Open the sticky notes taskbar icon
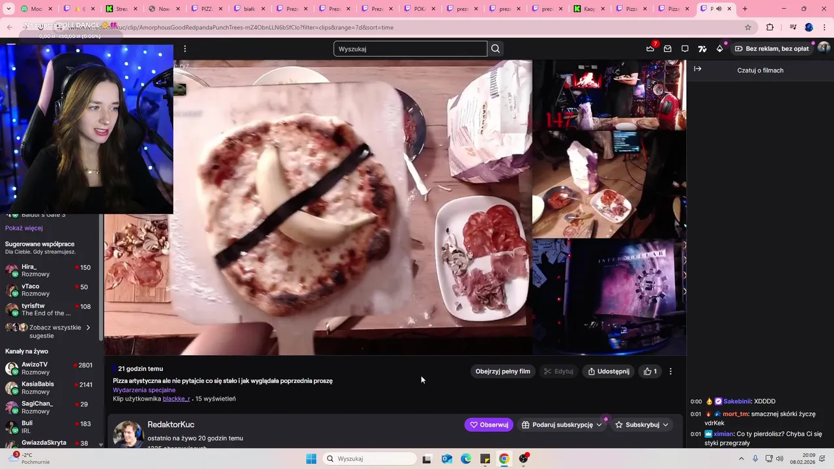The image size is (834, 469). click(x=485, y=459)
